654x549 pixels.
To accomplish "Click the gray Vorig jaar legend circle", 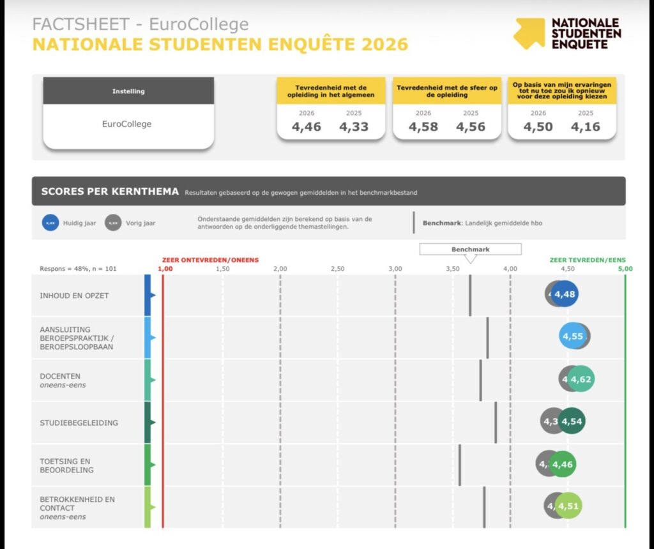I will pyautogui.click(x=113, y=223).
